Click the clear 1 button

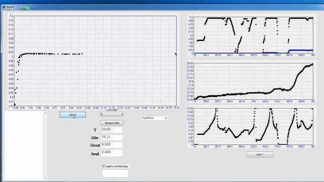click(260, 155)
